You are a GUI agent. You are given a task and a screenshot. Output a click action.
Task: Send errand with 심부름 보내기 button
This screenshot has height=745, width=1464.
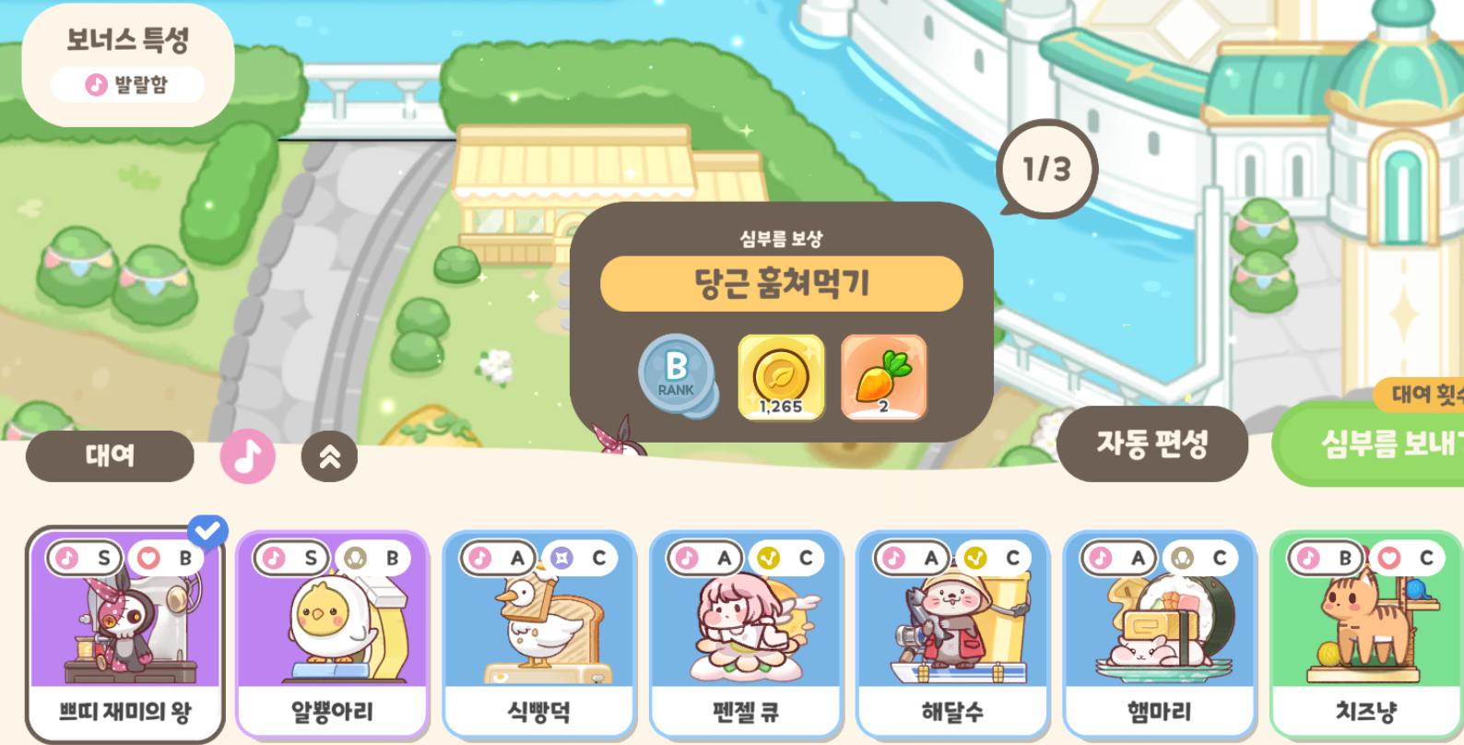click(x=1368, y=443)
